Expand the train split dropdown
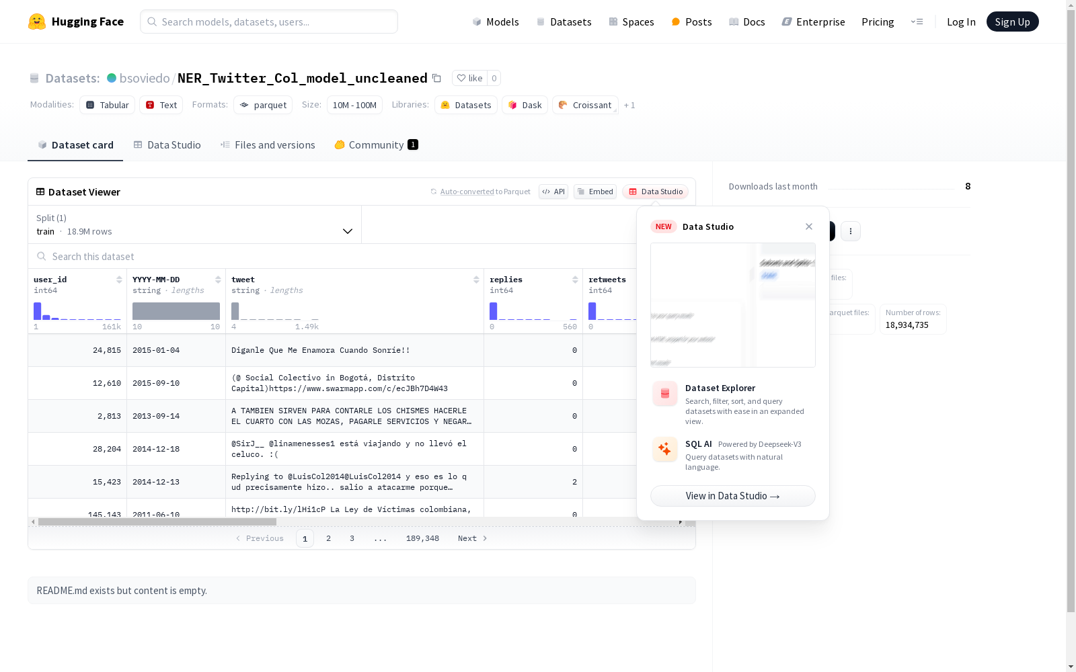The width and height of the screenshot is (1076, 672). pyautogui.click(x=195, y=224)
